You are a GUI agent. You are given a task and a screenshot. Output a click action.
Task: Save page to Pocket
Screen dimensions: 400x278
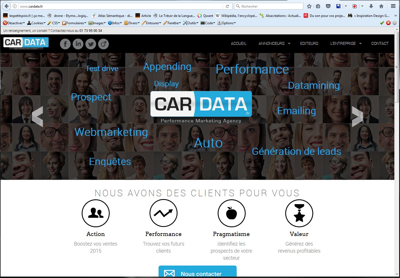[x=328, y=6]
